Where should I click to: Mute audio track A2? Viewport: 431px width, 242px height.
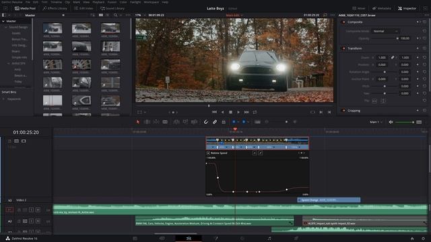click(38, 221)
